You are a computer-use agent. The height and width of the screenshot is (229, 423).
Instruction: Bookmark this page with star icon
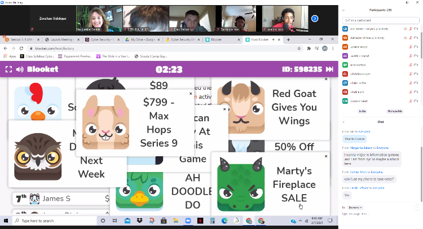point(299,49)
